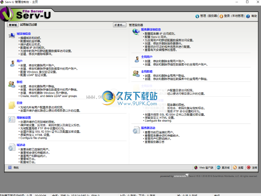
Task: Click the line "配置 Serv-U 网关。"
Action: pyautogui.click(x=156, y=37)
